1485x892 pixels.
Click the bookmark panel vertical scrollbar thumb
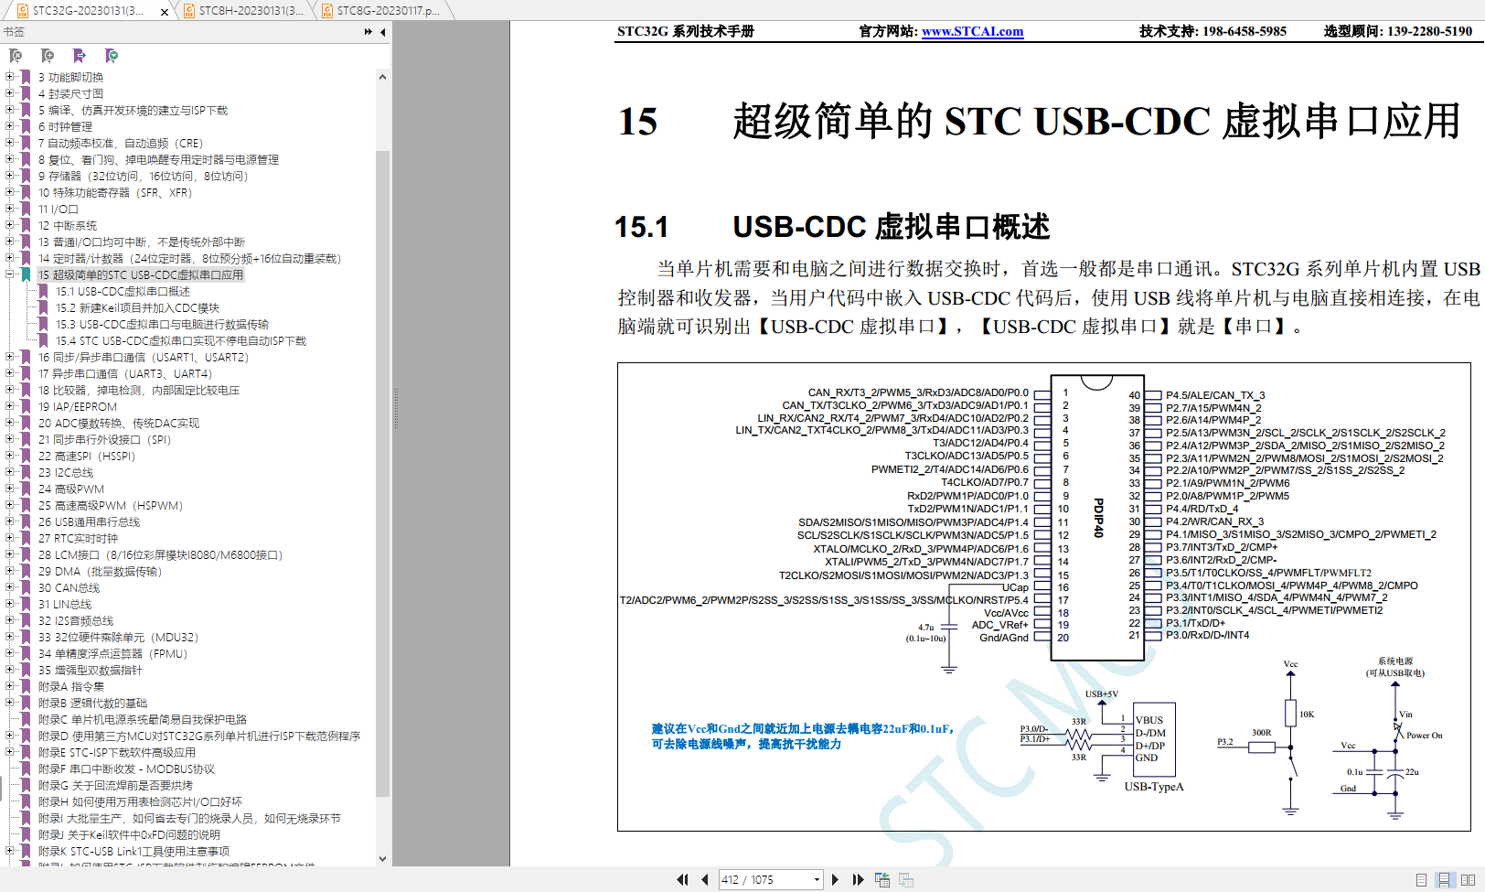point(382,473)
